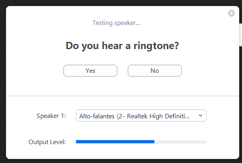
Task: Click the empty space between Yes and No
Action: (x=123, y=70)
